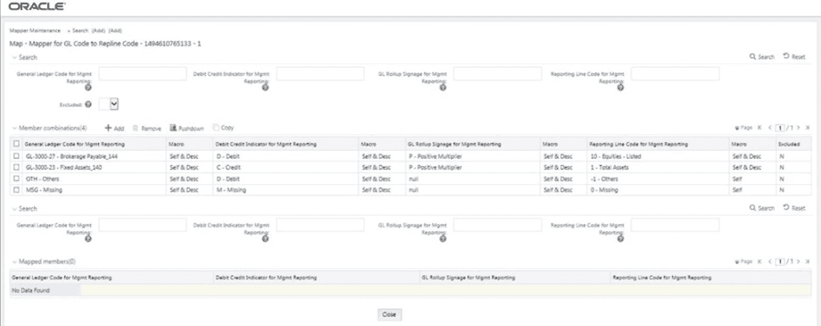Click the Oracle logo
This screenshot has width=821, height=326.
[37, 7]
